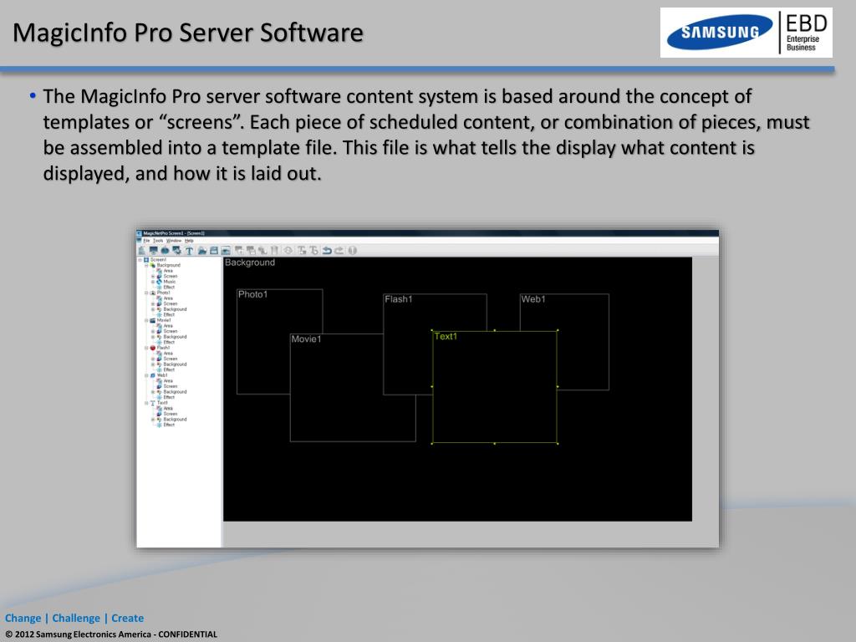Click the second grayed layer-order icon

251,251
